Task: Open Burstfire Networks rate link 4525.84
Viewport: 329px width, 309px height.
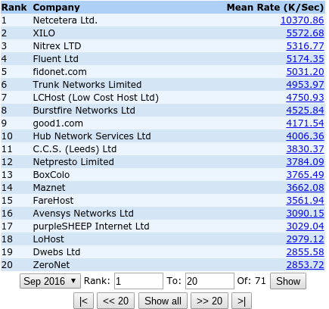Action: [x=305, y=111]
